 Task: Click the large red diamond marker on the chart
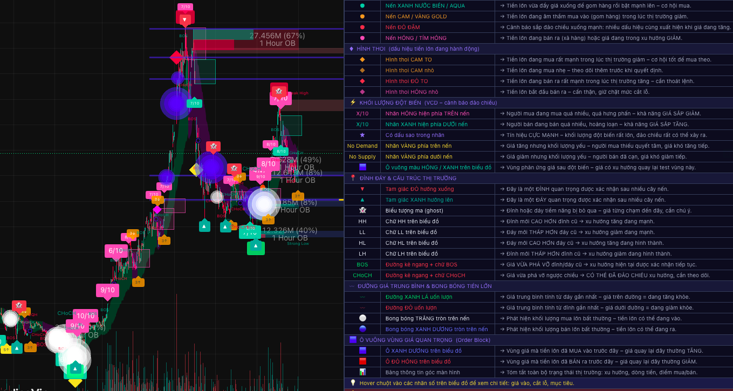click(x=176, y=57)
